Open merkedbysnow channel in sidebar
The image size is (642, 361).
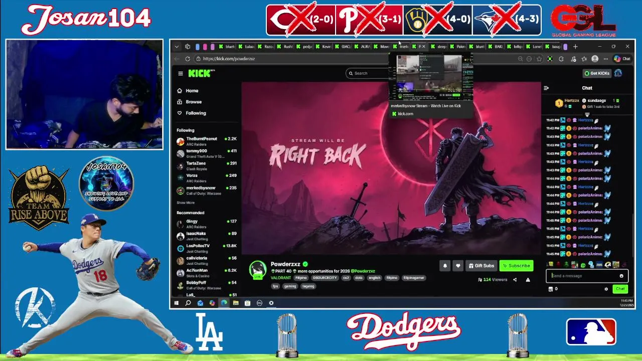[x=207, y=190]
